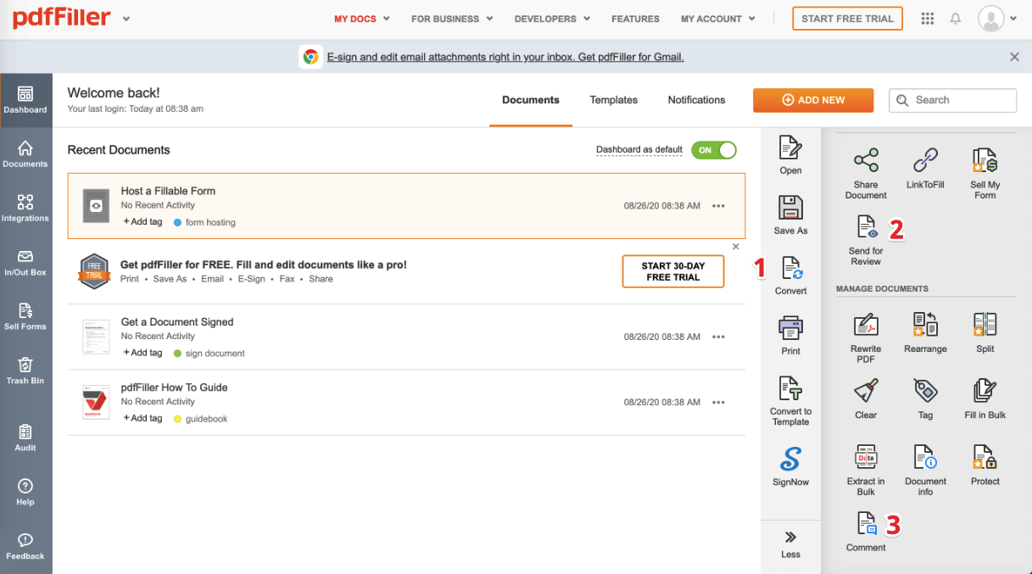
Task: Click START 30-DAY FREE TRIAL button
Action: tap(672, 271)
